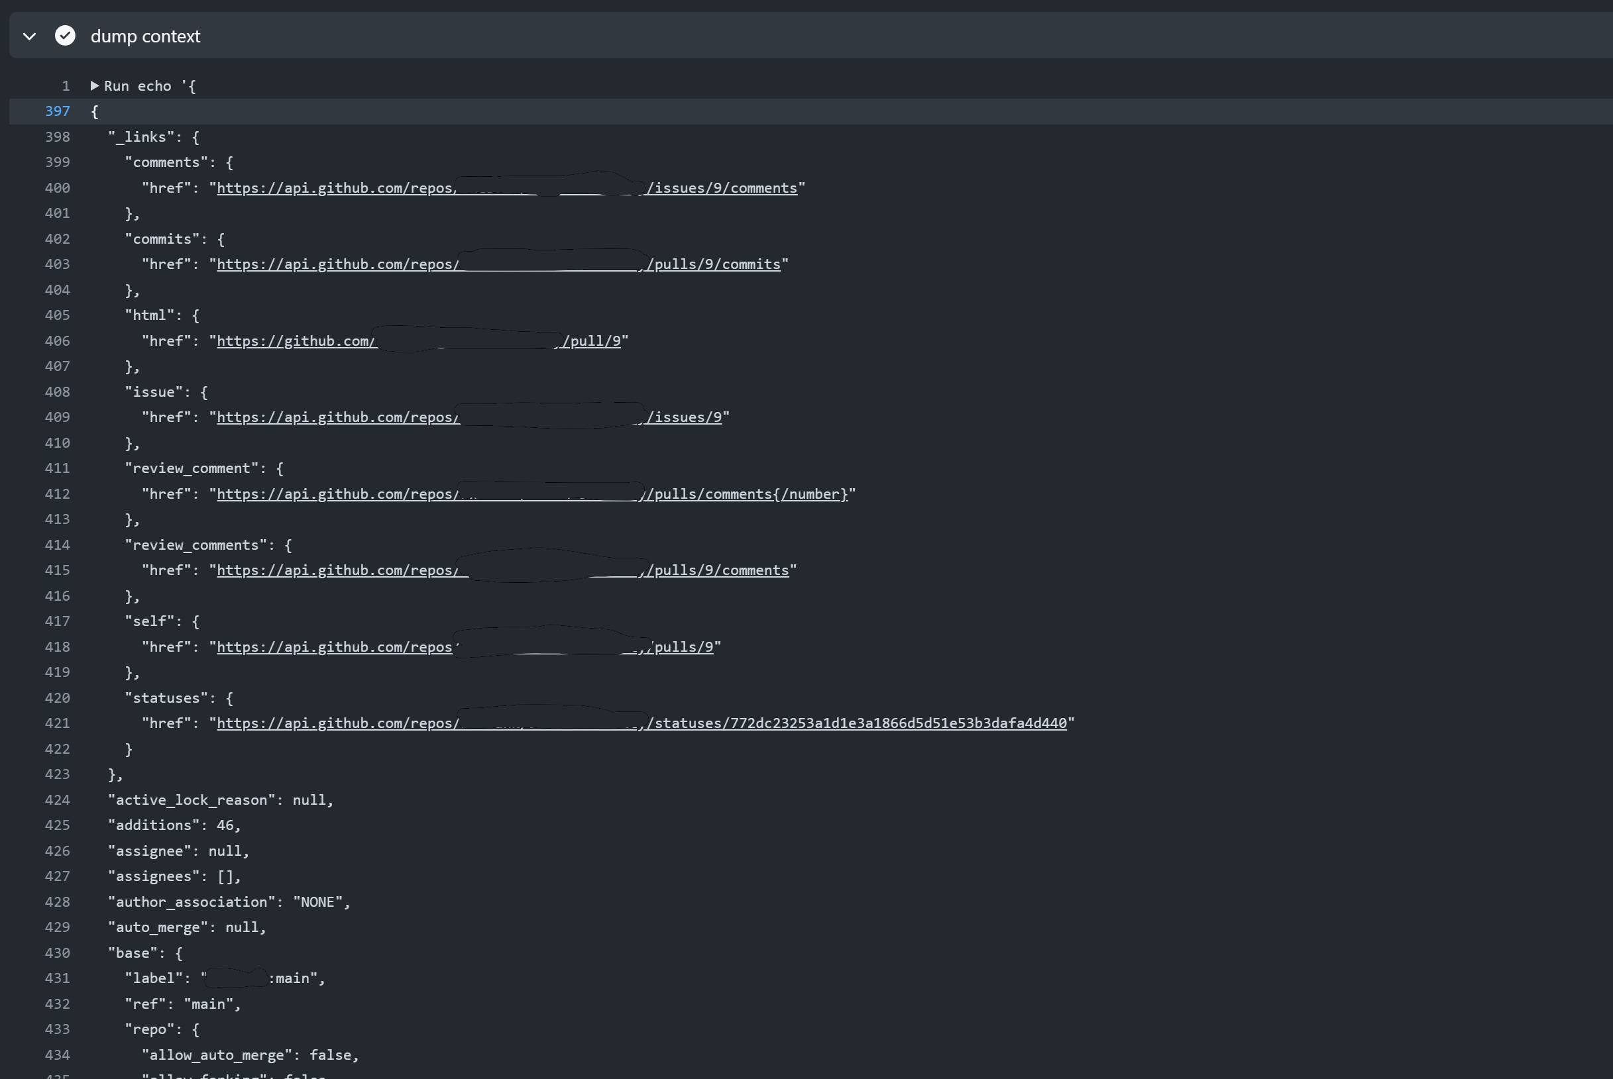1613x1079 pixels.
Task: Open the github.com pull/9 link
Action: (421, 340)
